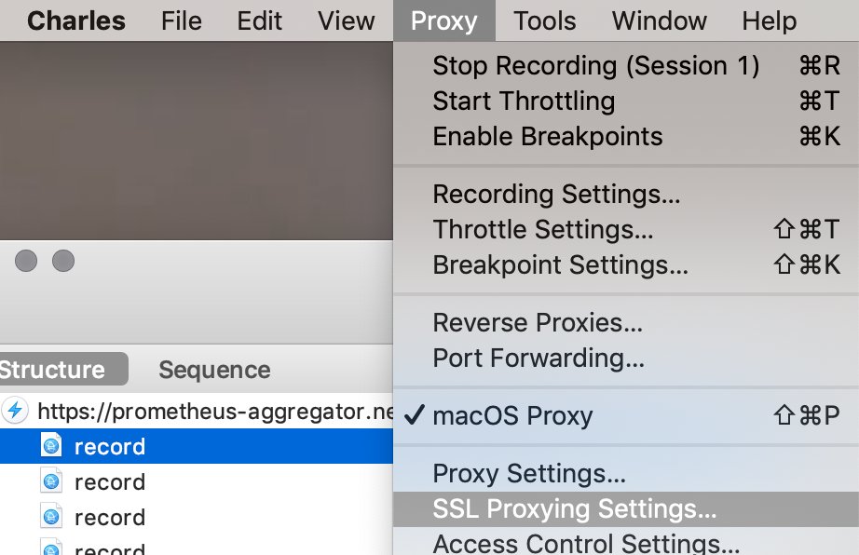Open Recording Settings… from Proxy menu
The image size is (859, 555).
point(626,195)
